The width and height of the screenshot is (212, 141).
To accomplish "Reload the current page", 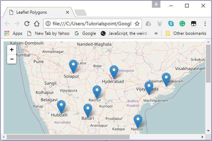I will (26, 24).
